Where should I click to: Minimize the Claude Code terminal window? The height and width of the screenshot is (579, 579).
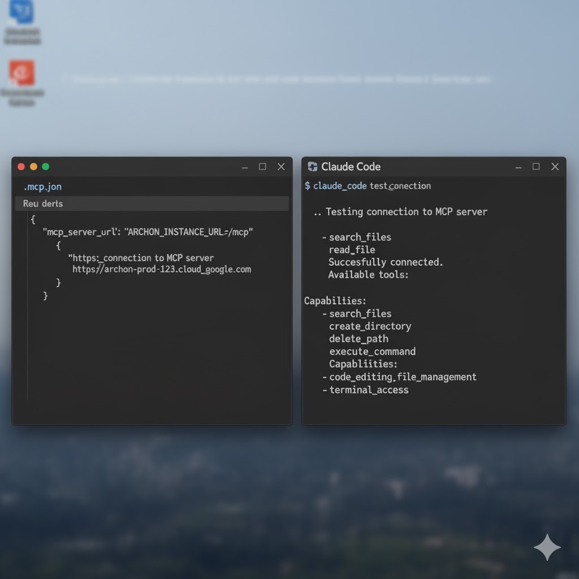518,167
